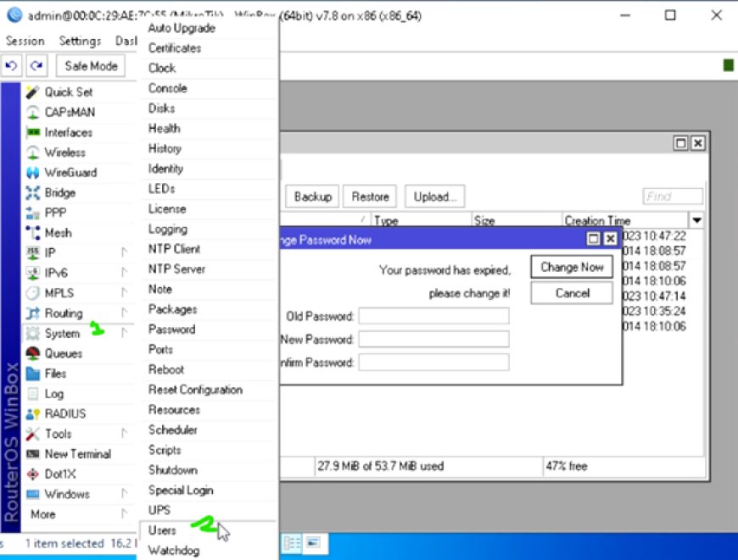Expand the Routing submenu

point(124,313)
